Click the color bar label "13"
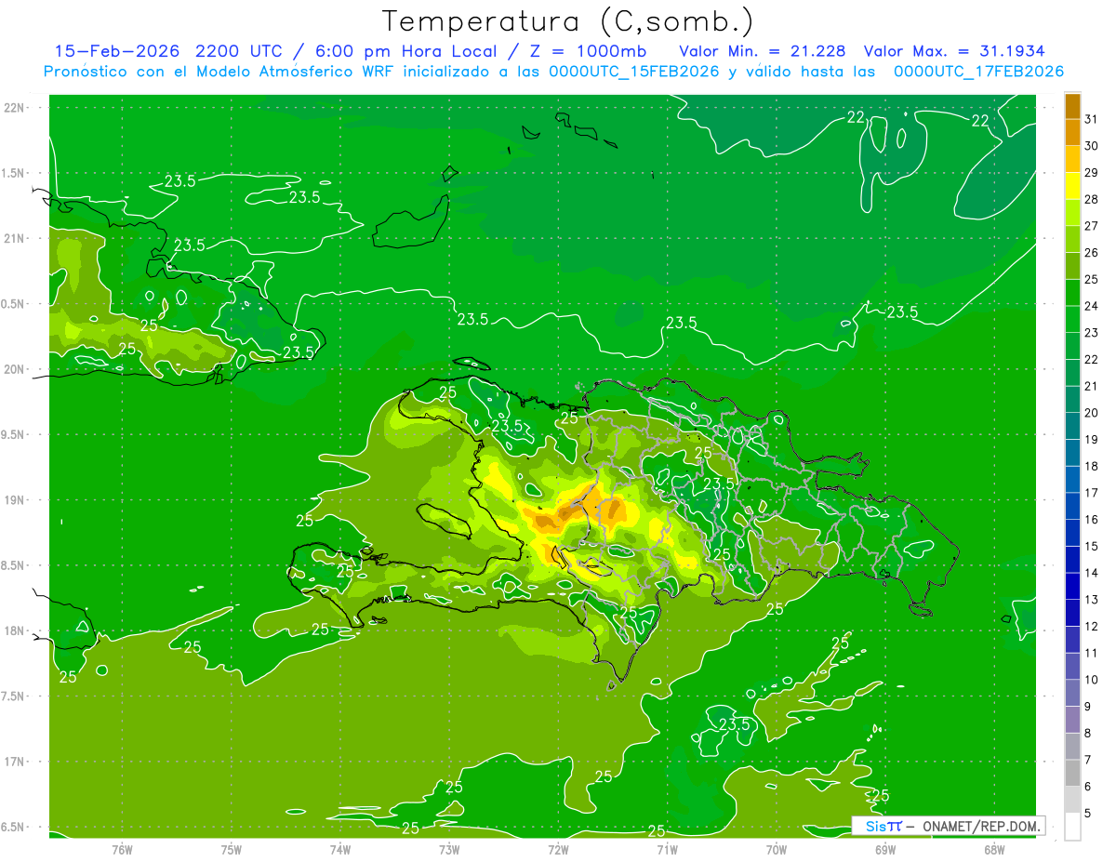1116x862 pixels. point(1091,600)
